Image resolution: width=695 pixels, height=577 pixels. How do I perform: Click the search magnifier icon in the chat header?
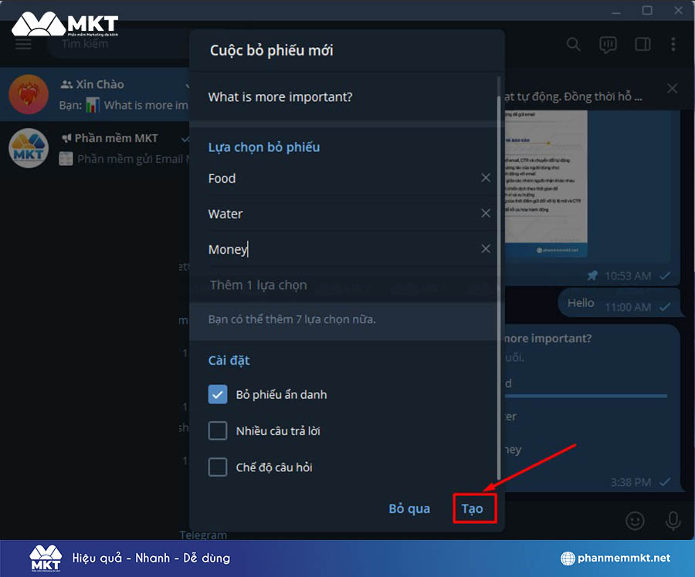pos(573,45)
